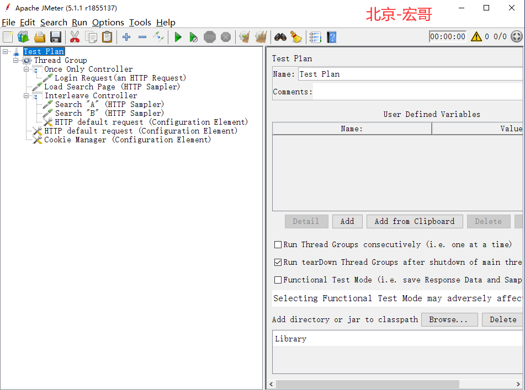Expand all nodes with plus icon
Screen dimensions: 525x390
pos(126,37)
